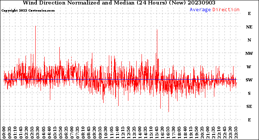The image size is (259, 140).
Task: Click the 'SE' direction axis label
Action: click(x=249, y=106)
